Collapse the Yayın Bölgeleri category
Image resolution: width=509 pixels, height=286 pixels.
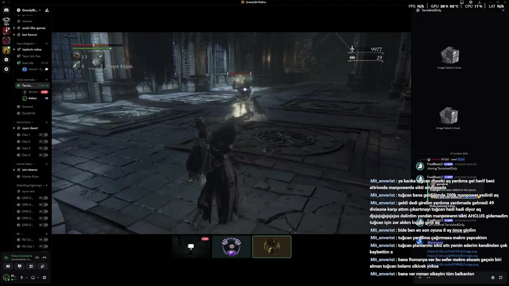pyautogui.click(x=27, y=43)
